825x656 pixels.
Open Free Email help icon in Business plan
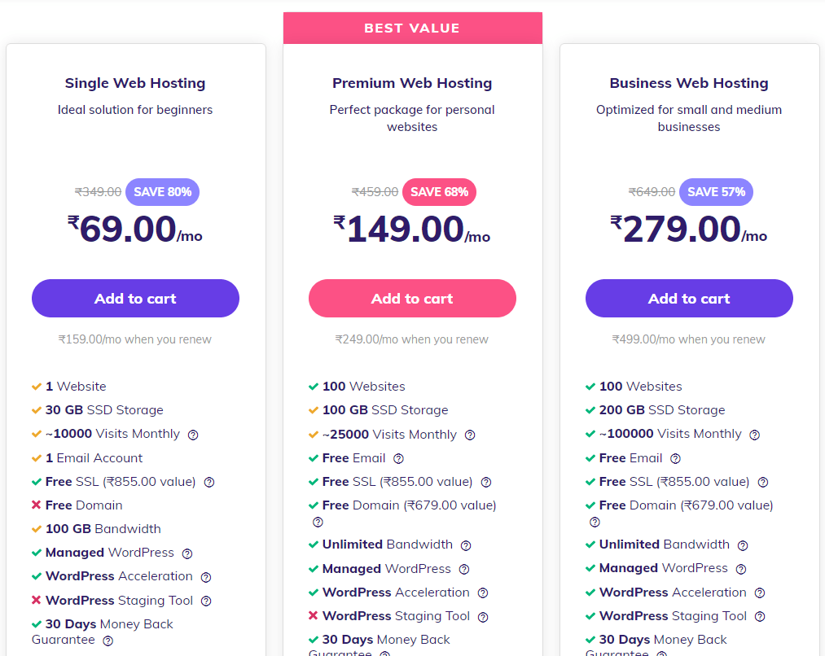point(676,458)
